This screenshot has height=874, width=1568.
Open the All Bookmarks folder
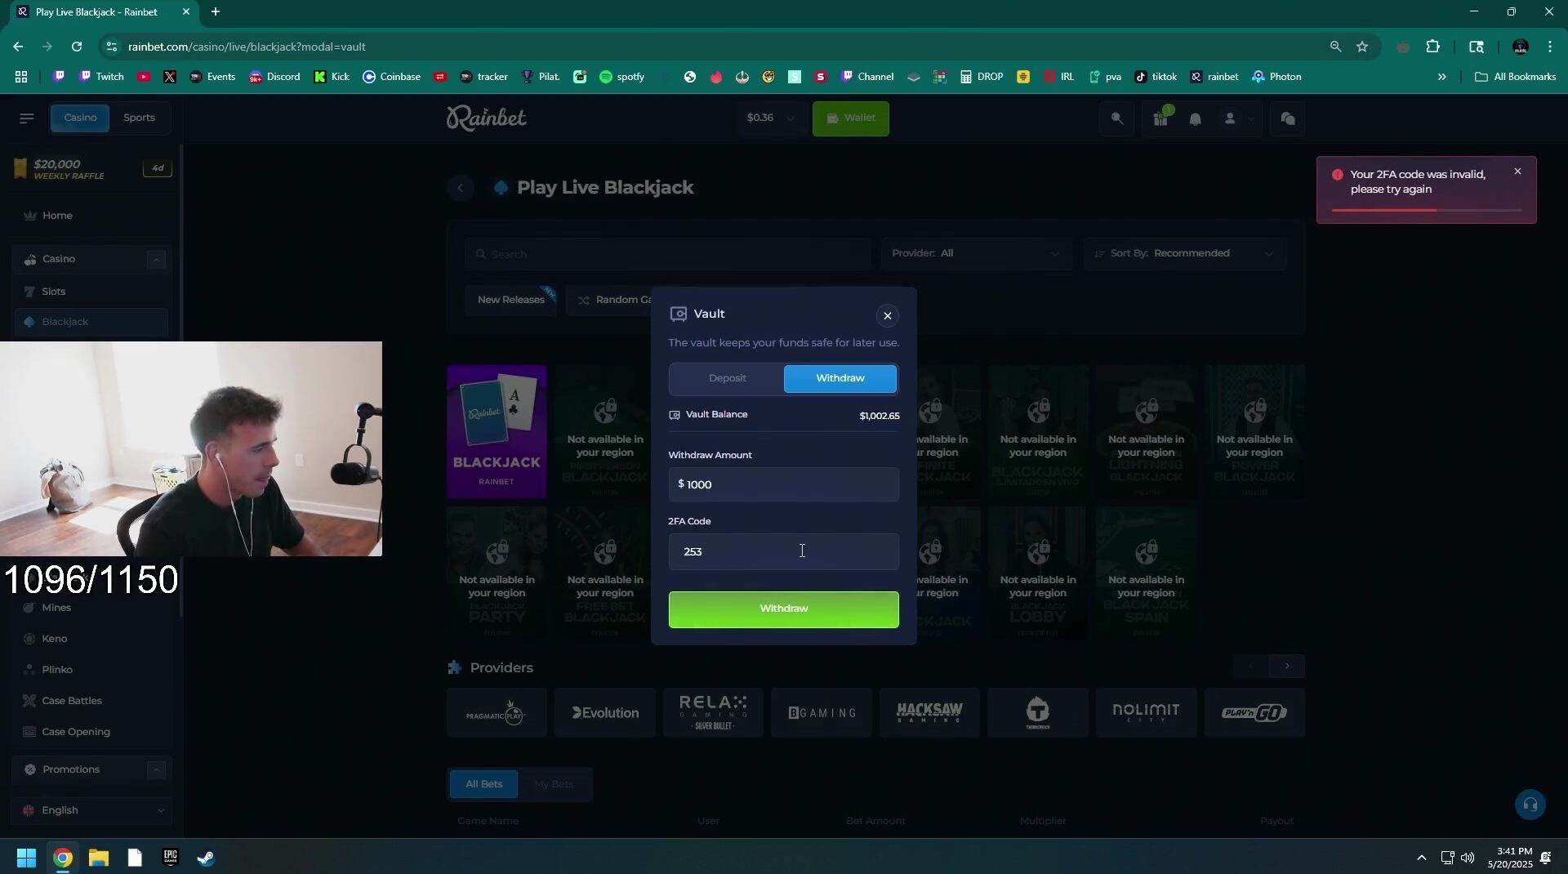pos(1515,77)
